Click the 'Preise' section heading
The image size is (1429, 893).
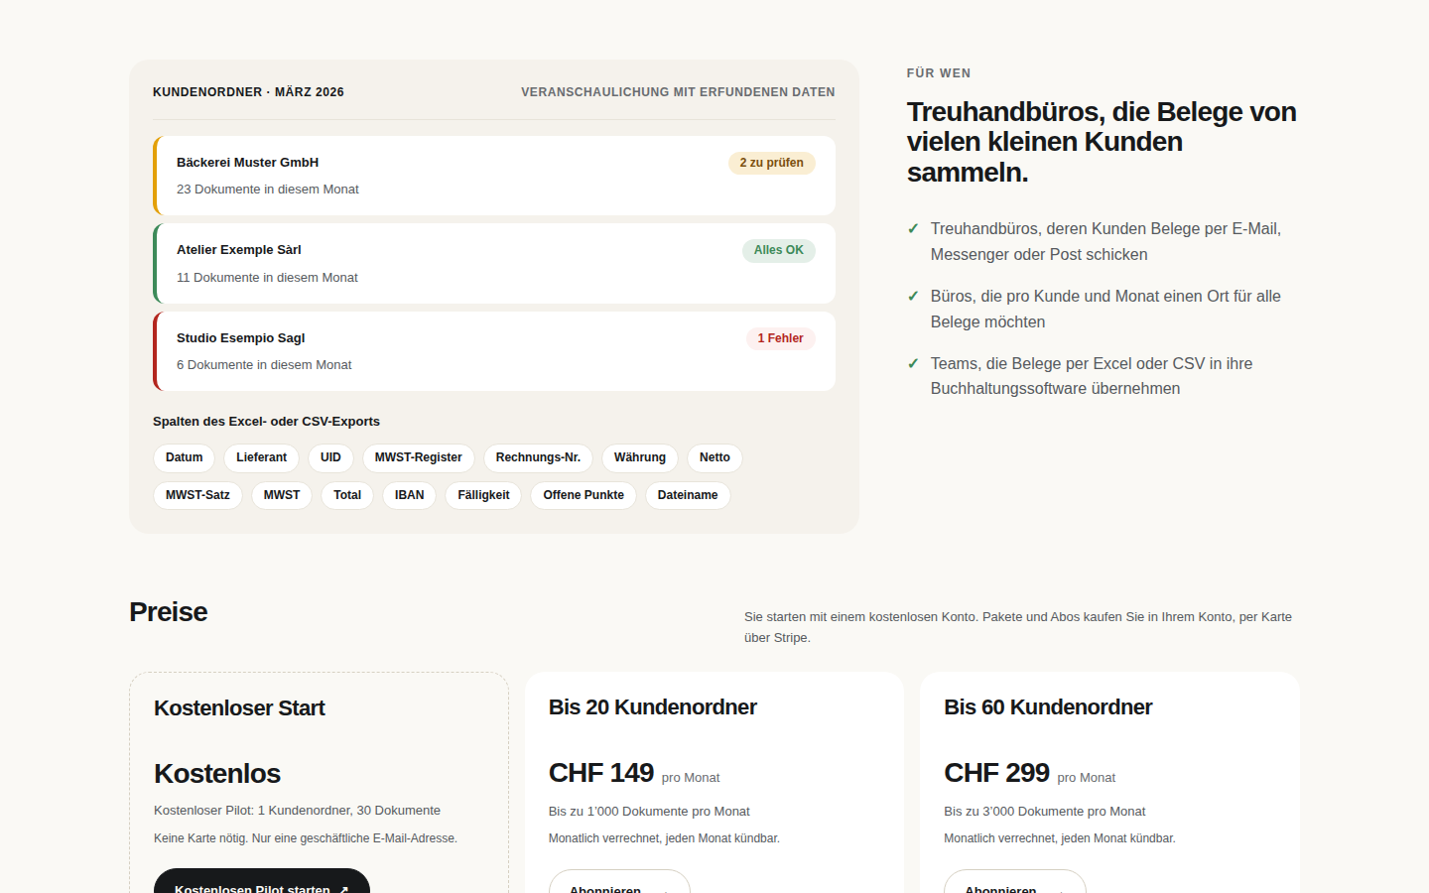168,612
